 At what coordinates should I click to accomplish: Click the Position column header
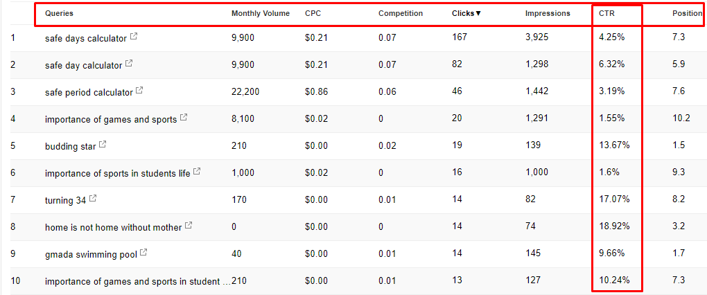pos(687,14)
